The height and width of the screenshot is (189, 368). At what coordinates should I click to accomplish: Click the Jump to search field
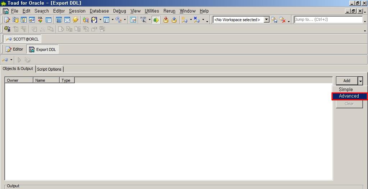[328, 20]
